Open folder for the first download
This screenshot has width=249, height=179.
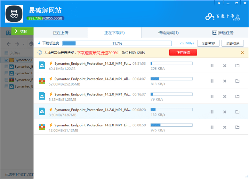click(x=237, y=65)
